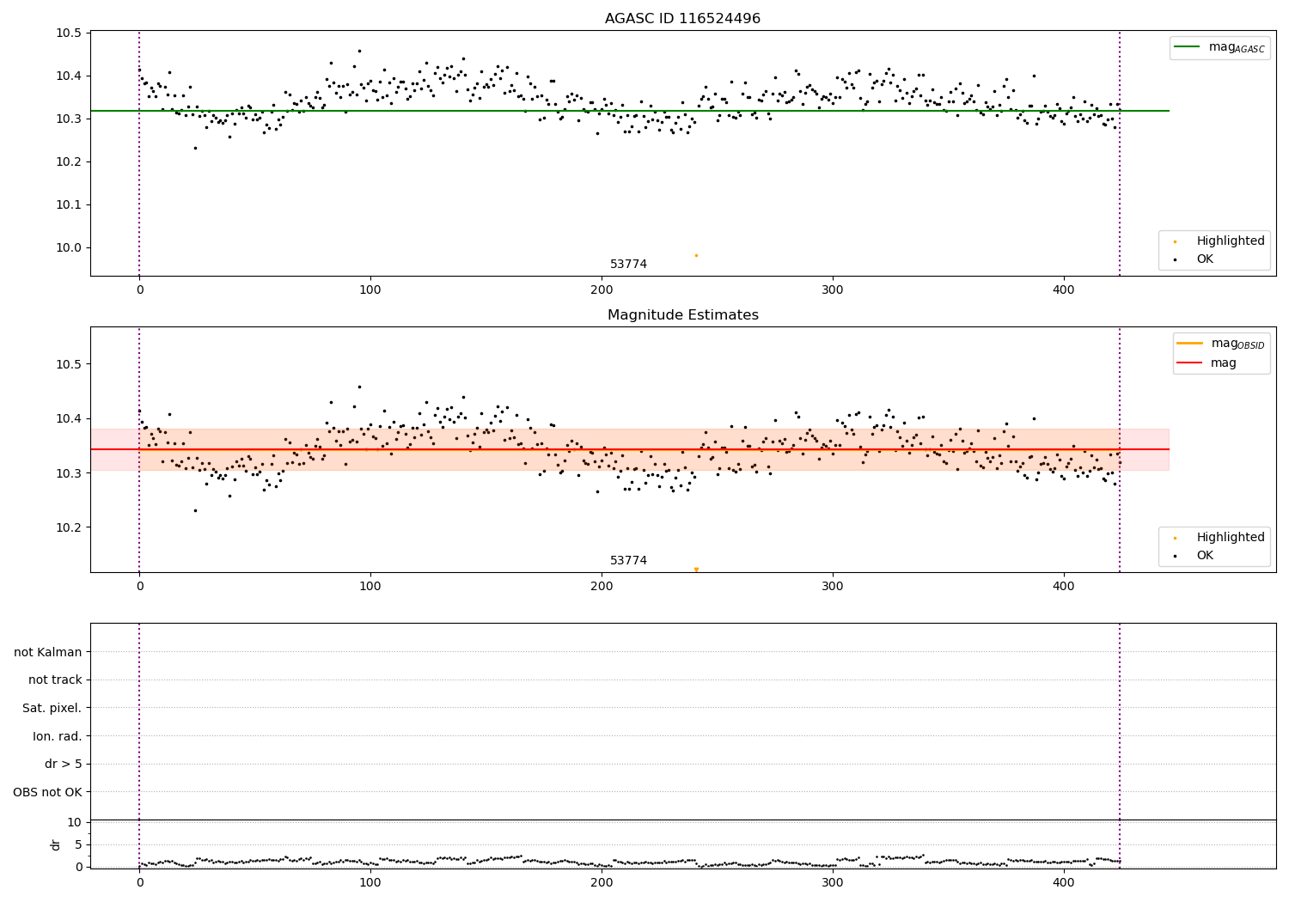Image resolution: width=1289 pixels, height=902 pixels.
Task: Select the mag OBSID legend entry in middle plot
Action: (x=1220, y=344)
